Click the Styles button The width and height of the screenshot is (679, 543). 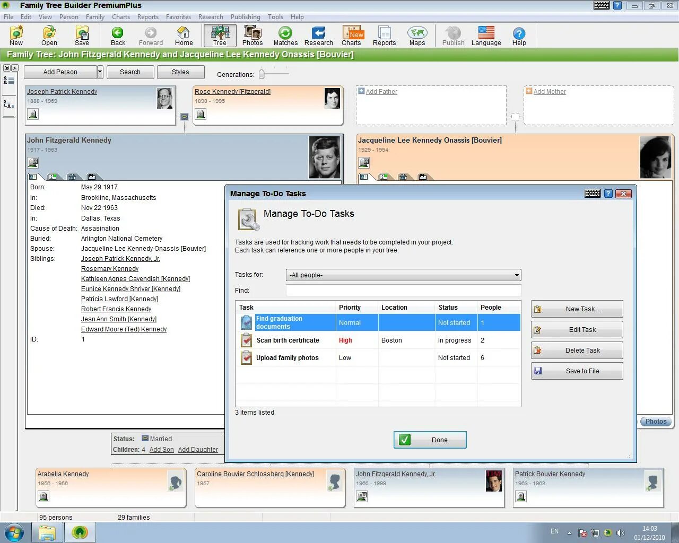pos(180,72)
